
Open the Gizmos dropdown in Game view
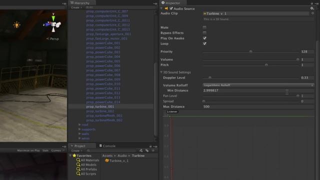tap(58, 150)
